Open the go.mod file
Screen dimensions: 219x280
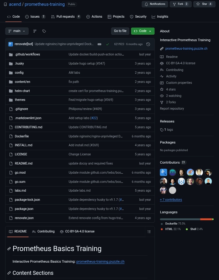click(x=20, y=173)
